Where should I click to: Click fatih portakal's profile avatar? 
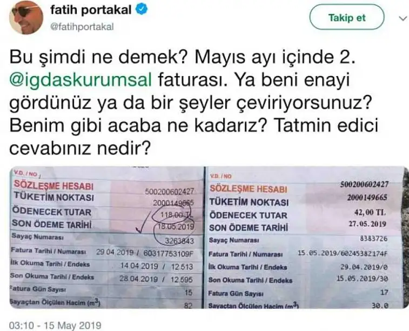click(26, 17)
